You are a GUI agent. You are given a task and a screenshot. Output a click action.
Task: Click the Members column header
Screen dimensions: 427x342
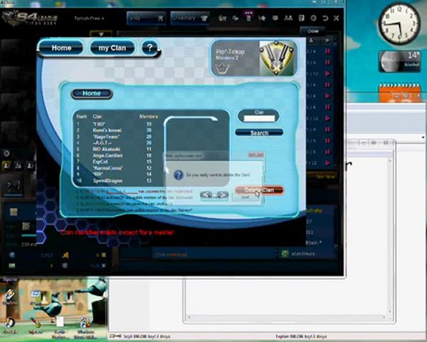click(x=149, y=116)
